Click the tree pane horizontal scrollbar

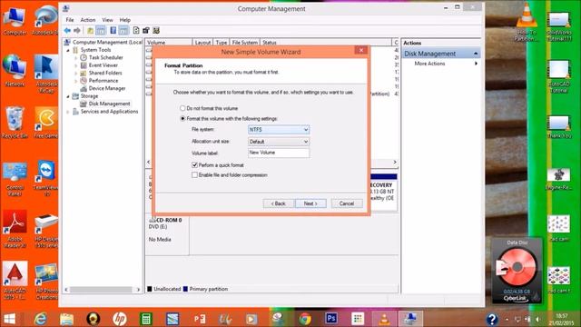pos(101,290)
